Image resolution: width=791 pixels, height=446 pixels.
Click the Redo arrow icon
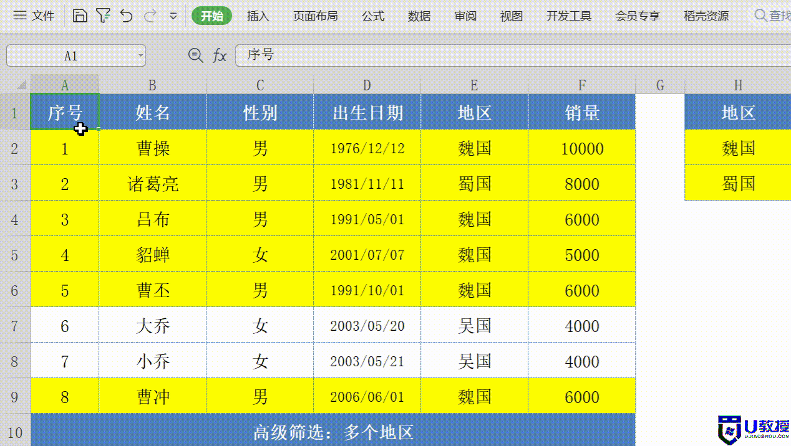coord(150,16)
